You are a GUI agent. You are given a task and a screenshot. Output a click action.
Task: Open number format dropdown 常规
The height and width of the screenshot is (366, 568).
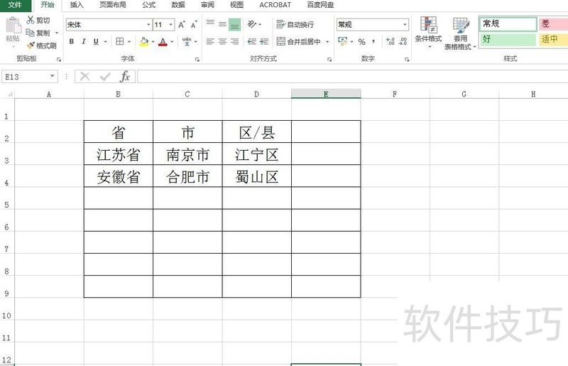click(405, 25)
